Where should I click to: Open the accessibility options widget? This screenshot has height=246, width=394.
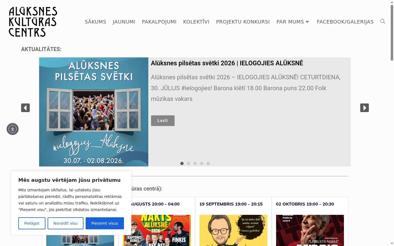click(x=13, y=129)
